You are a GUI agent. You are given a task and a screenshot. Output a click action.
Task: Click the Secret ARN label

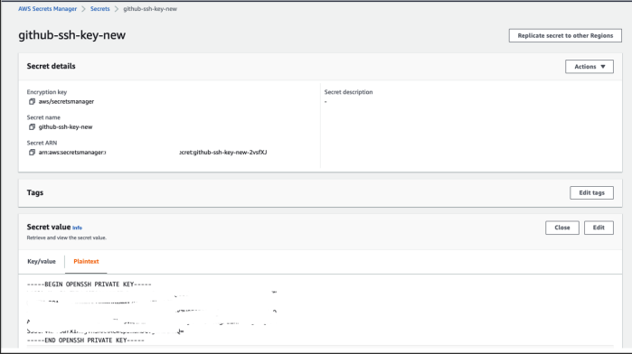click(x=42, y=143)
